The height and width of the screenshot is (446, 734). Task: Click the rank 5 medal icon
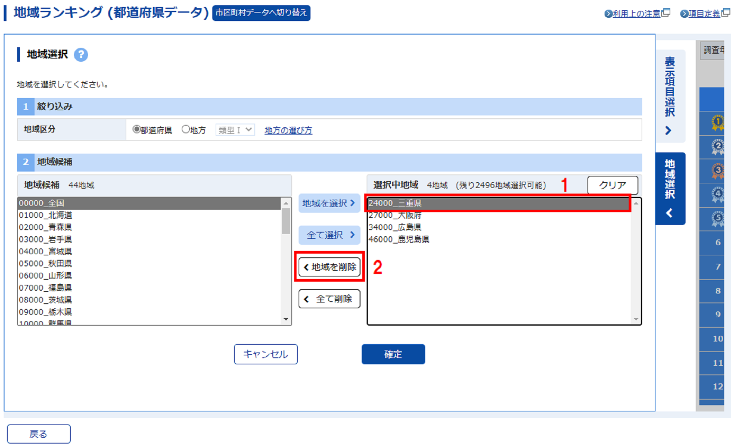[718, 219]
